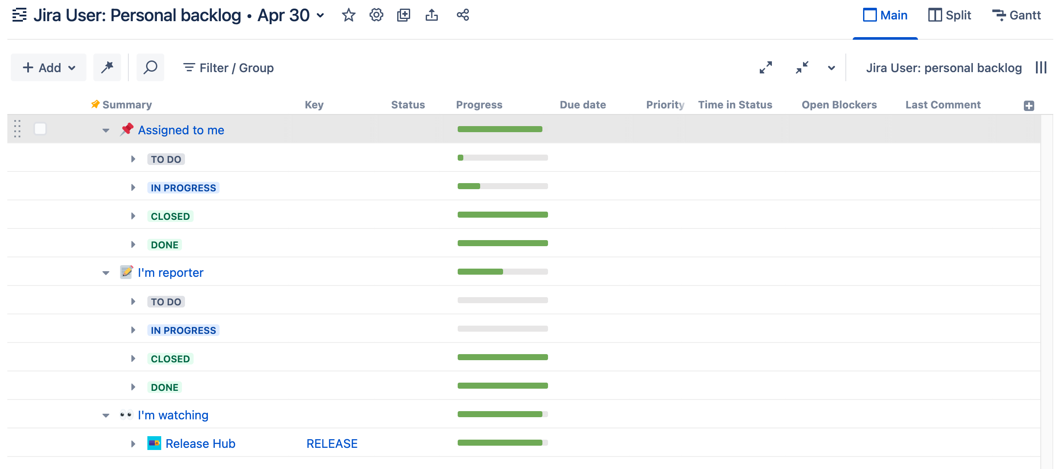Click the Key column header
1058x469 pixels.
point(314,105)
